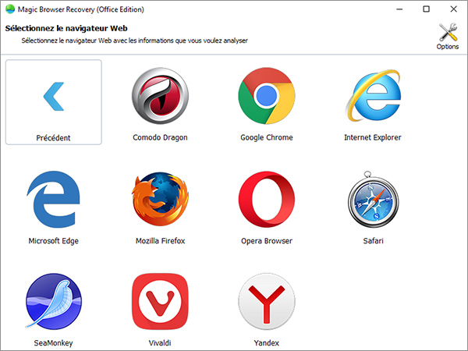Close the Magic Browser Recovery window
The height and width of the screenshot is (351, 468).
tap(454, 9)
